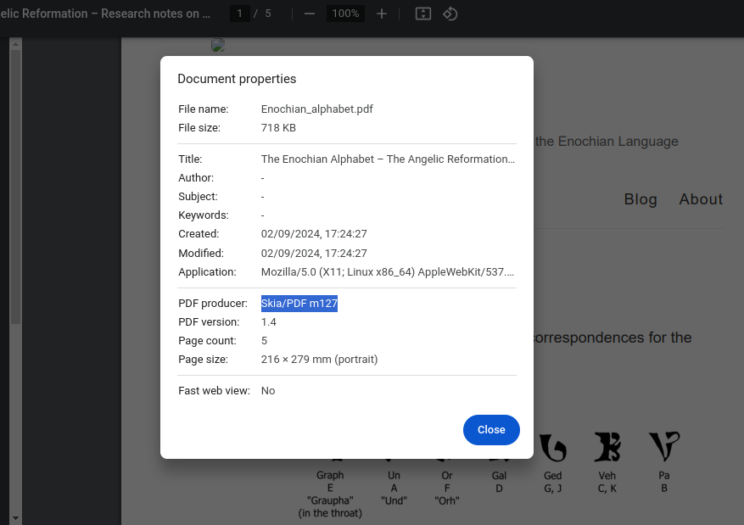Click the rotate counterclockwise icon
The height and width of the screenshot is (525, 744).
[x=450, y=14]
